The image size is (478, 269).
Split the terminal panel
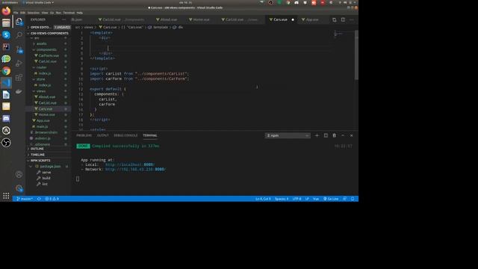click(326, 135)
